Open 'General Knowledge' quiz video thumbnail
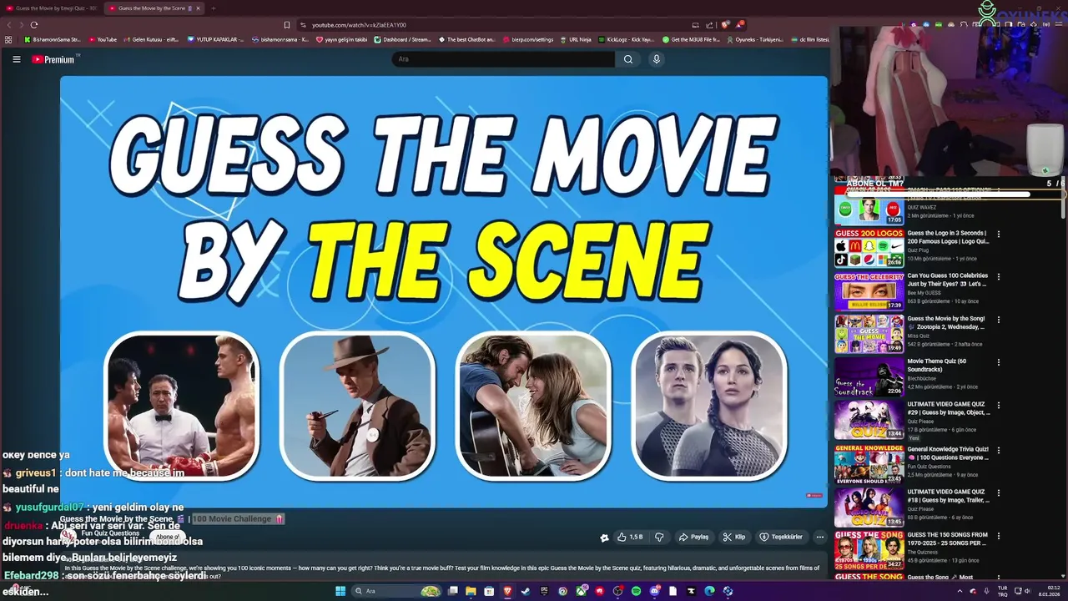This screenshot has width=1068, height=601. click(869, 463)
